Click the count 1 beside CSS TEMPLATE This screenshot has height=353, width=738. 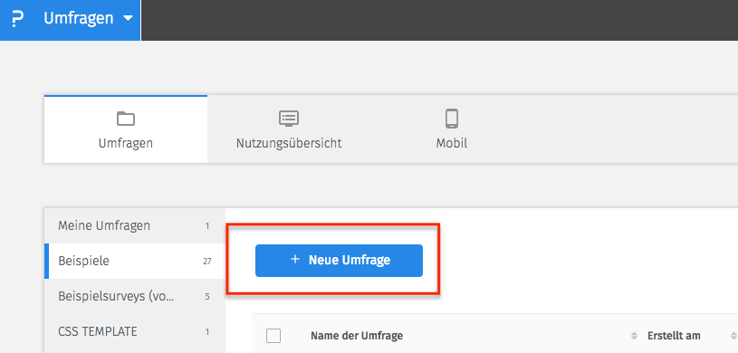207,332
